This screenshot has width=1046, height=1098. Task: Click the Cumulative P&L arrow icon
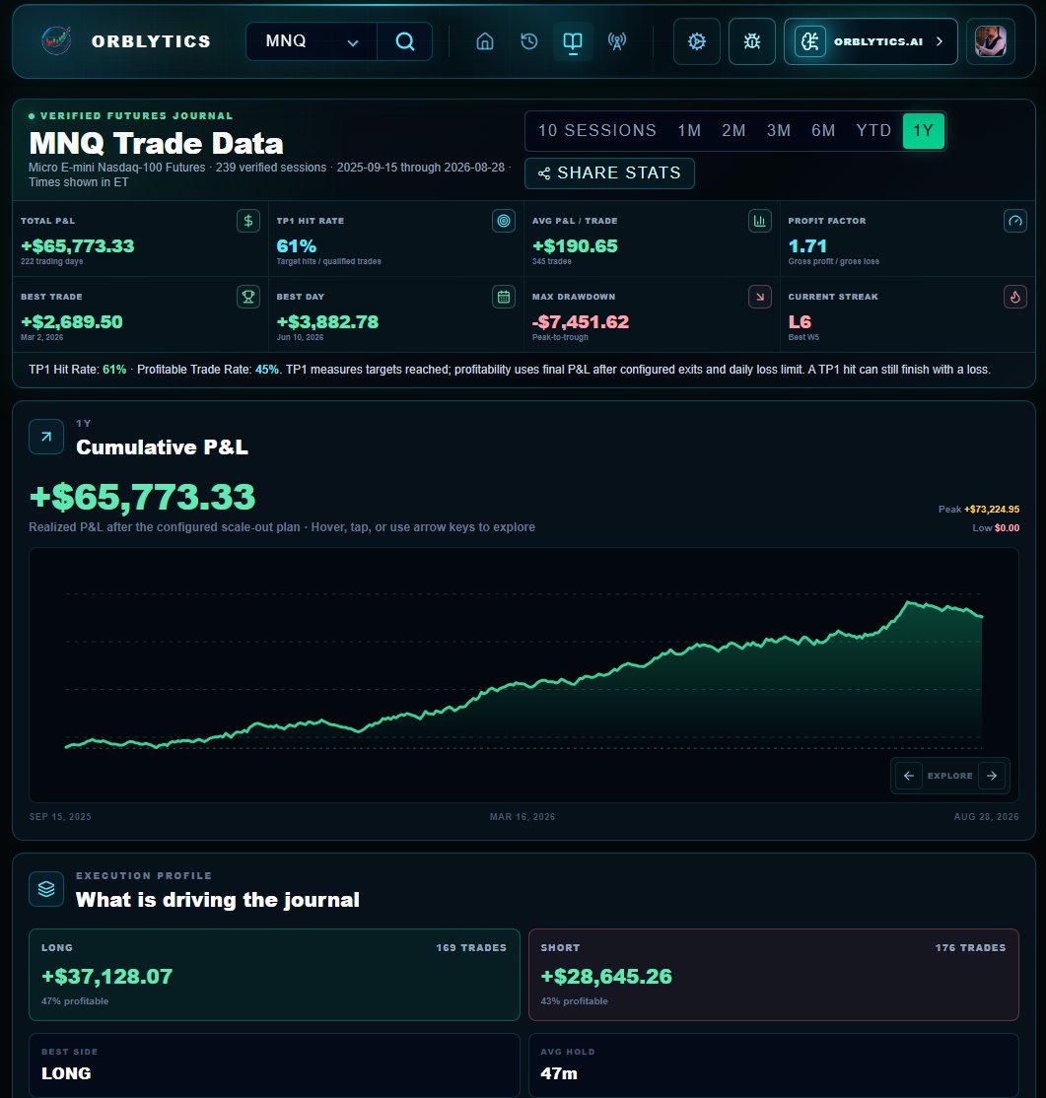(x=46, y=437)
